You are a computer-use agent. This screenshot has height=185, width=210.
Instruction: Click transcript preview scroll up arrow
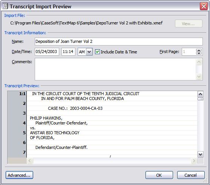point(201,94)
